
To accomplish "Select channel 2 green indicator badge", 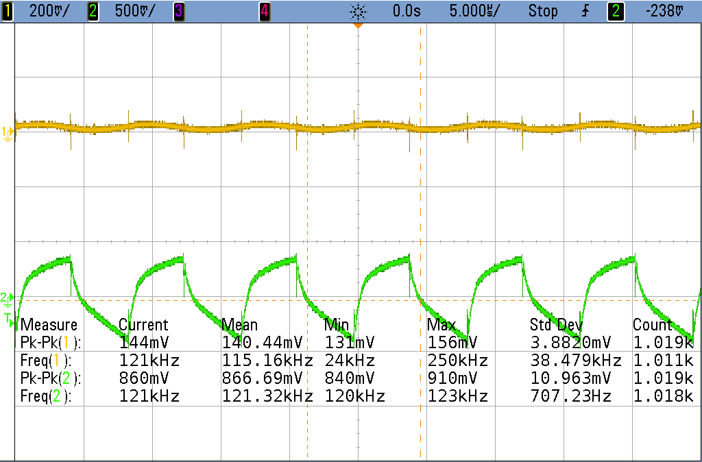I will (x=93, y=11).
